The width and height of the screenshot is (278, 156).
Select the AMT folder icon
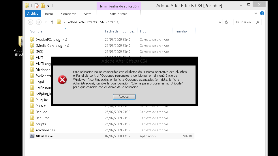(x=32, y=57)
